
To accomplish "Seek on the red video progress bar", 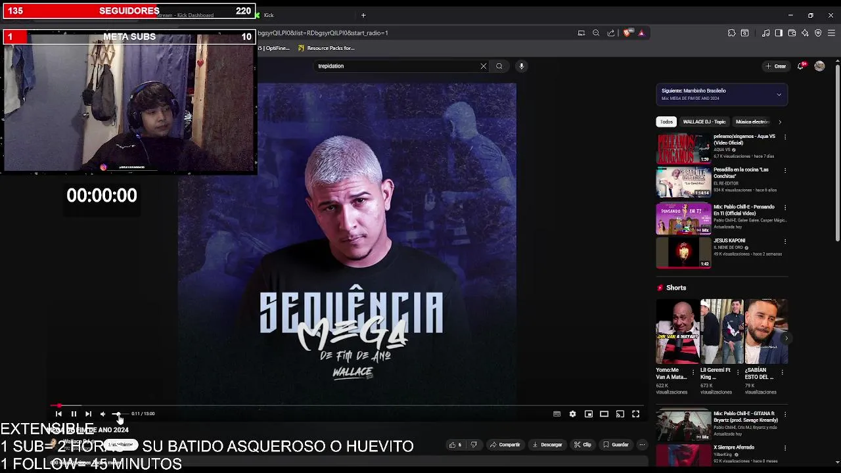I will [348, 406].
